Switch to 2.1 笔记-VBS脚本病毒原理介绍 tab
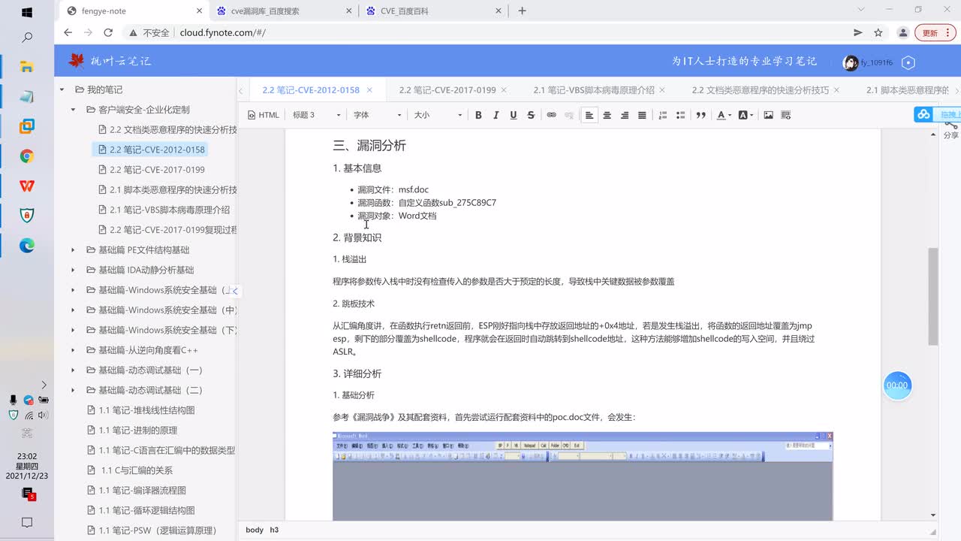The height and width of the screenshot is (541, 961). pyautogui.click(x=594, y=90)
